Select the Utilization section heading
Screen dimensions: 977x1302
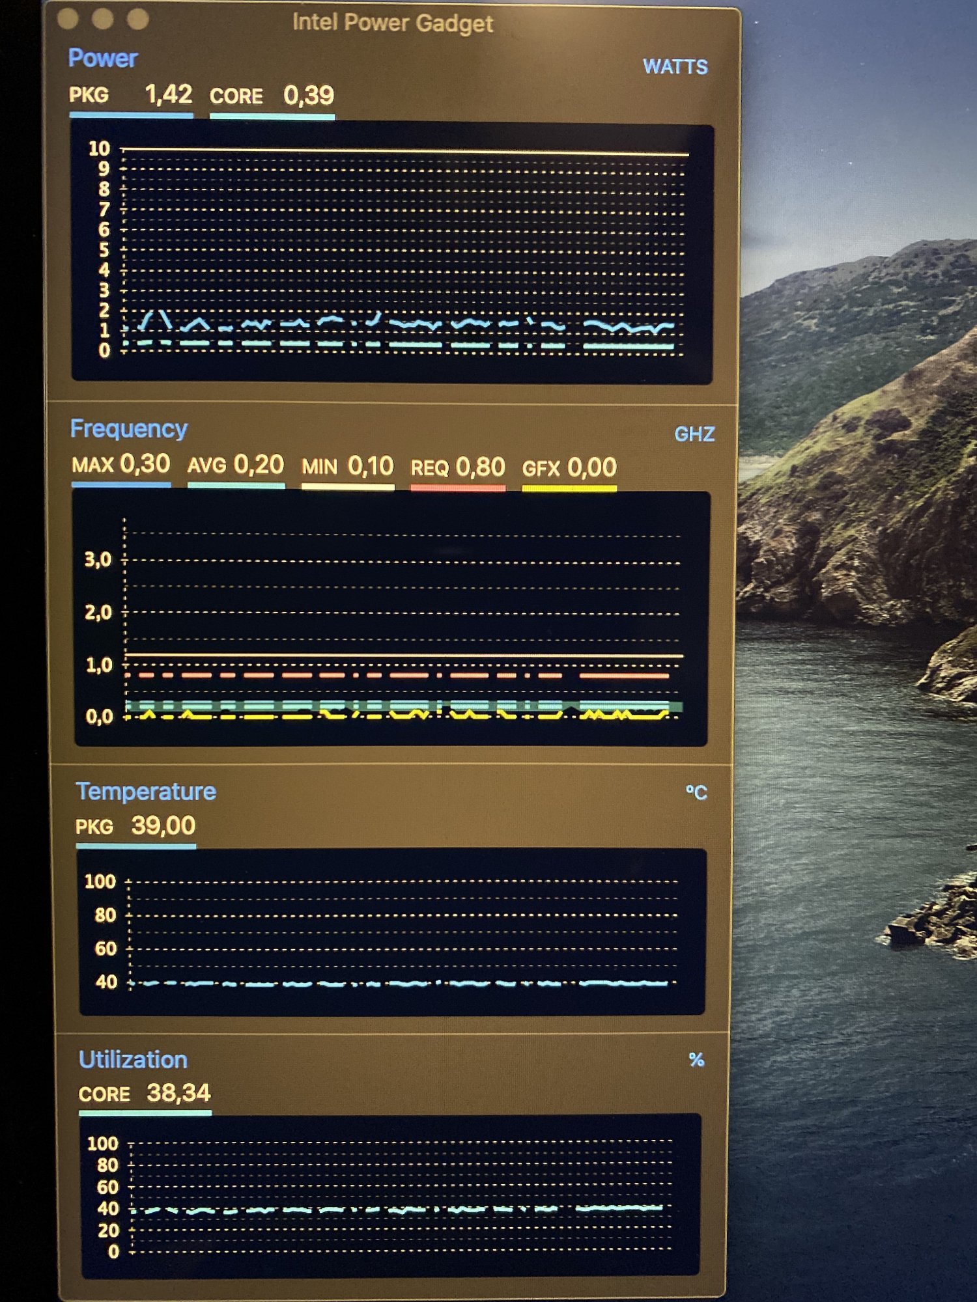[133, 1060]
